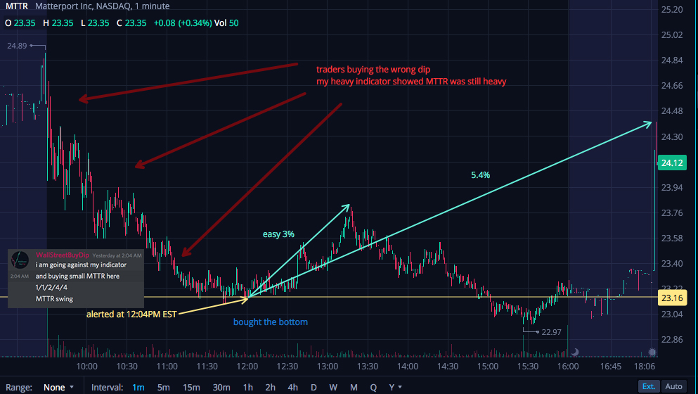
Task: Toggle extended hours with Ext. button
Action: 649,386
